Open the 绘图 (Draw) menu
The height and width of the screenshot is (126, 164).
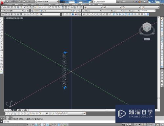pyautogui.click(x=58, y=4)
